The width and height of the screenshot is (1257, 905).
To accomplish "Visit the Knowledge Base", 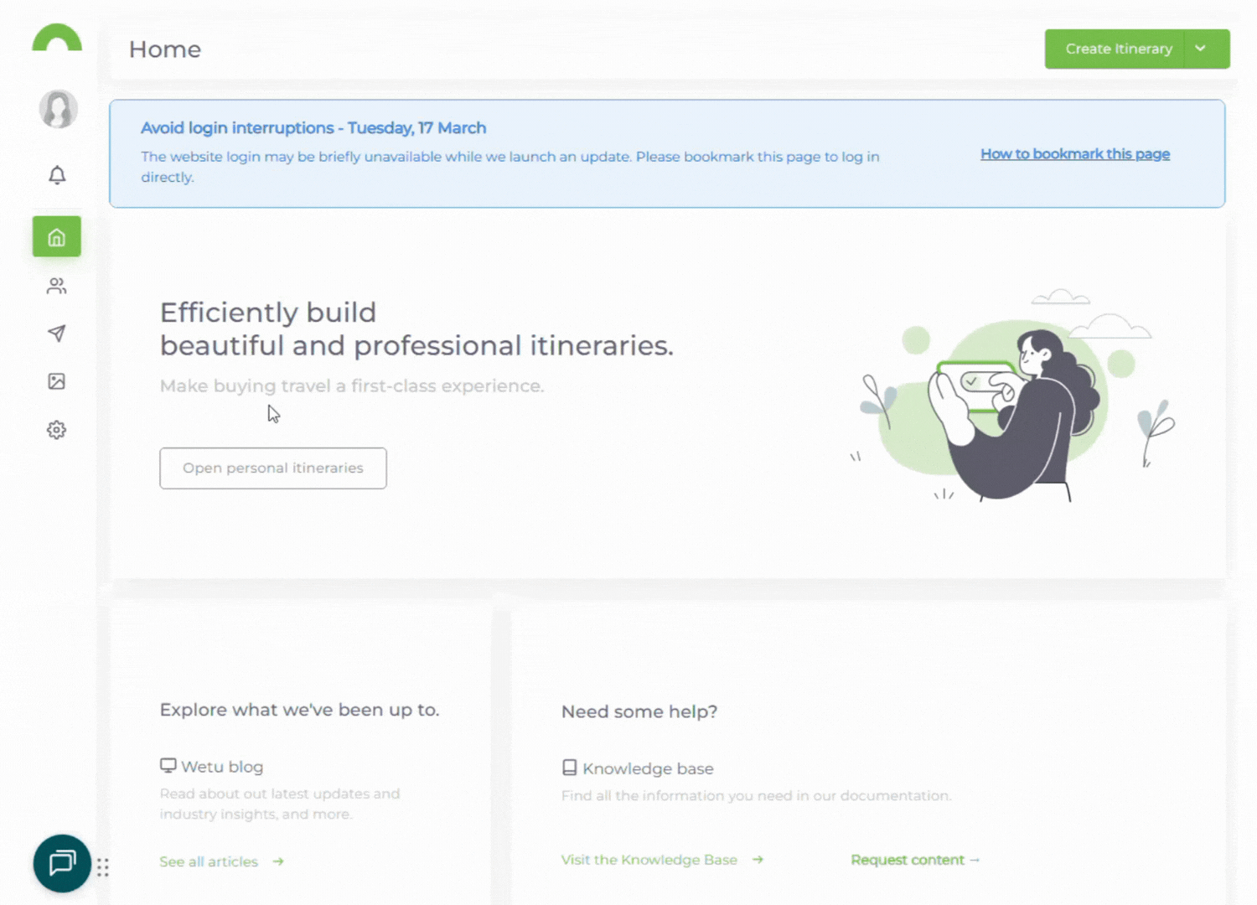I will tap(649, 860).
